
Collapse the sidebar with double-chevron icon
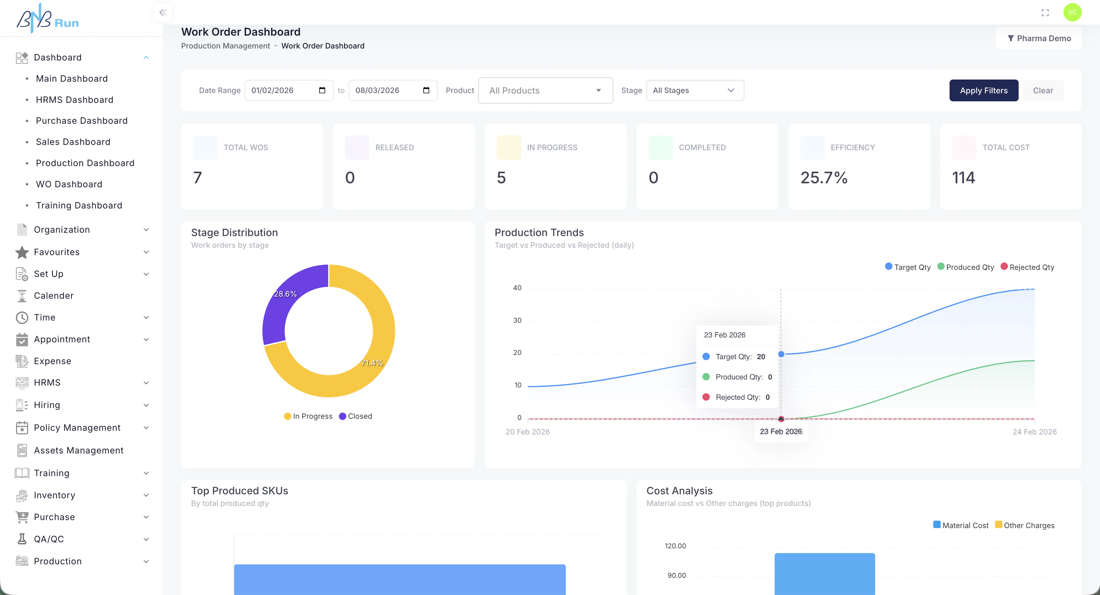[x=163, y=12]
